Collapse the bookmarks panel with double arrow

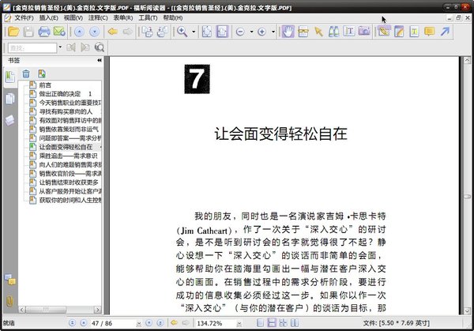pyautogui.click(x=100, y=61)
